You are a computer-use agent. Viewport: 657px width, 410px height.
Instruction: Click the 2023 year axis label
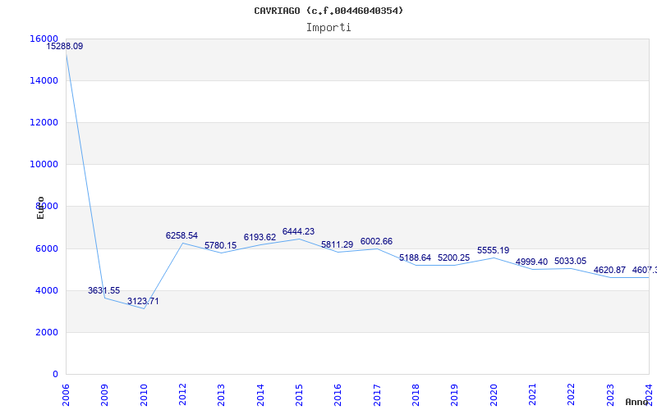(610, 395)
